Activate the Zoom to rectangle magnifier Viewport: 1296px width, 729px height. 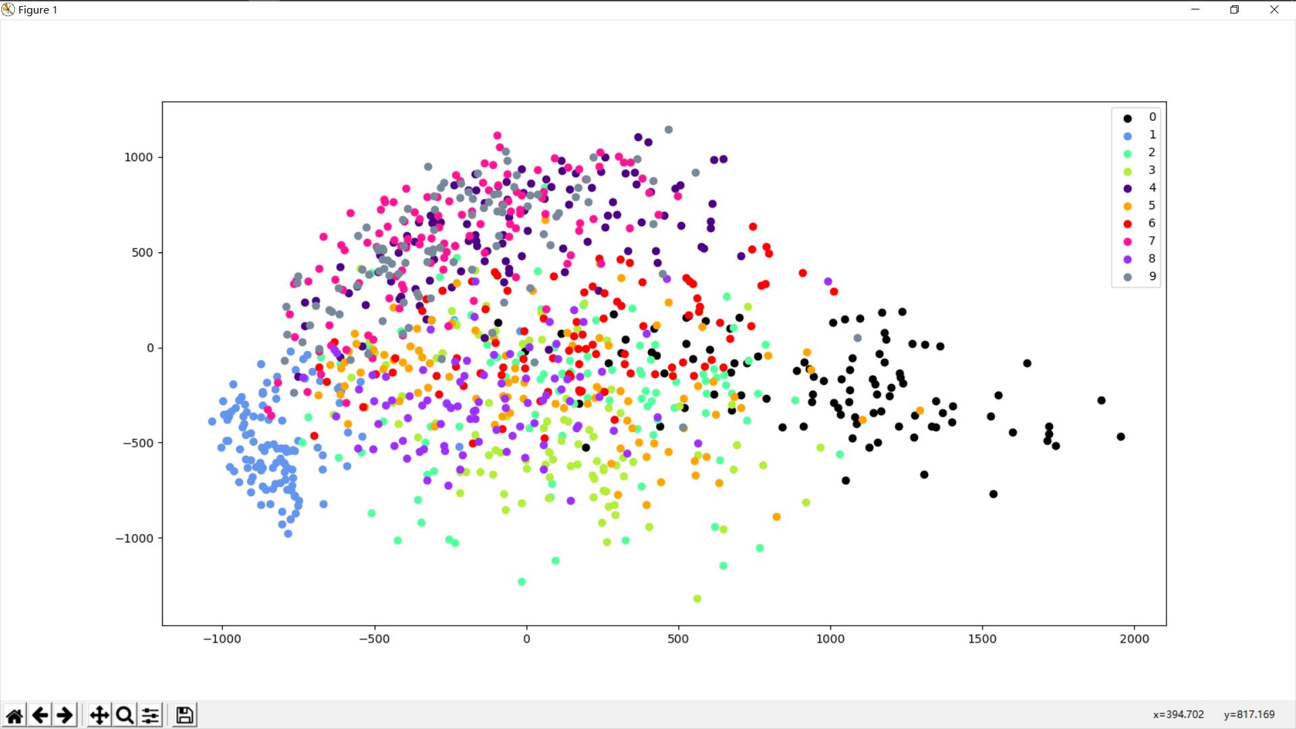(125, 715)
